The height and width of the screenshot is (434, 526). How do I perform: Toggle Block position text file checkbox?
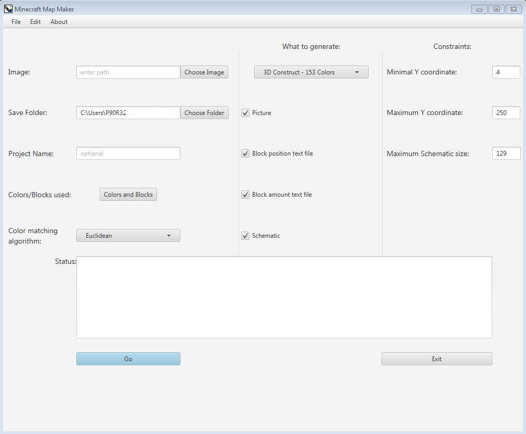click(245, 154)
